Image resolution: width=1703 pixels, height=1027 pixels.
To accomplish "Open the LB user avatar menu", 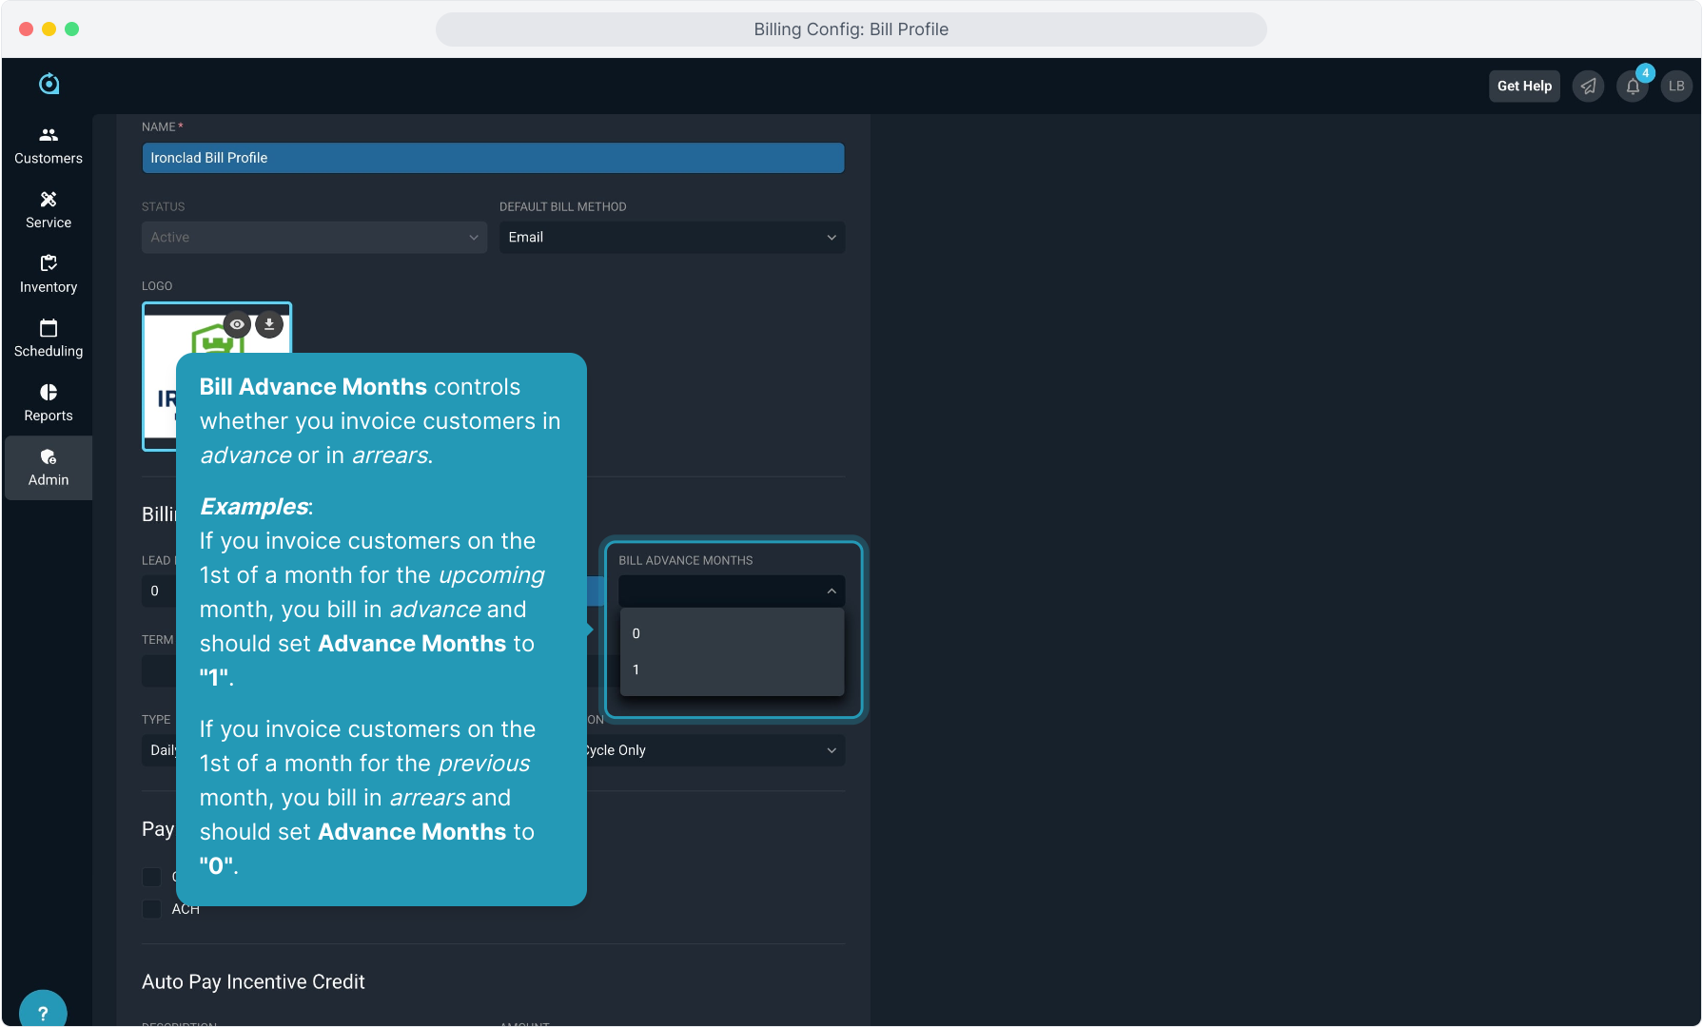I will click(1676, 87).
